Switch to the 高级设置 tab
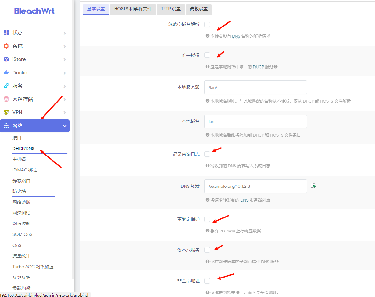This screenshot has height=297, width=375. [199, 9]
